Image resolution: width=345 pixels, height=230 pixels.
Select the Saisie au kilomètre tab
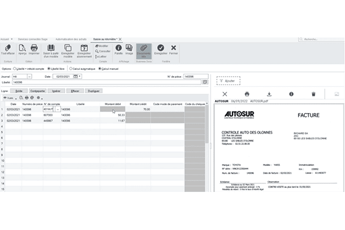(x=105, y=39)
